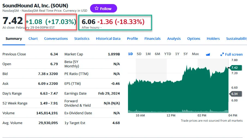Open the chart in Full screen
This screenshot has width=247, height=138.
[x=231, y=55]
